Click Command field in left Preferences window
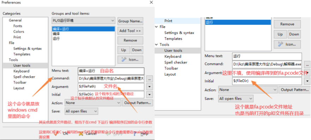The height and width of the screenshot is (140, 311). click(111, 78)
